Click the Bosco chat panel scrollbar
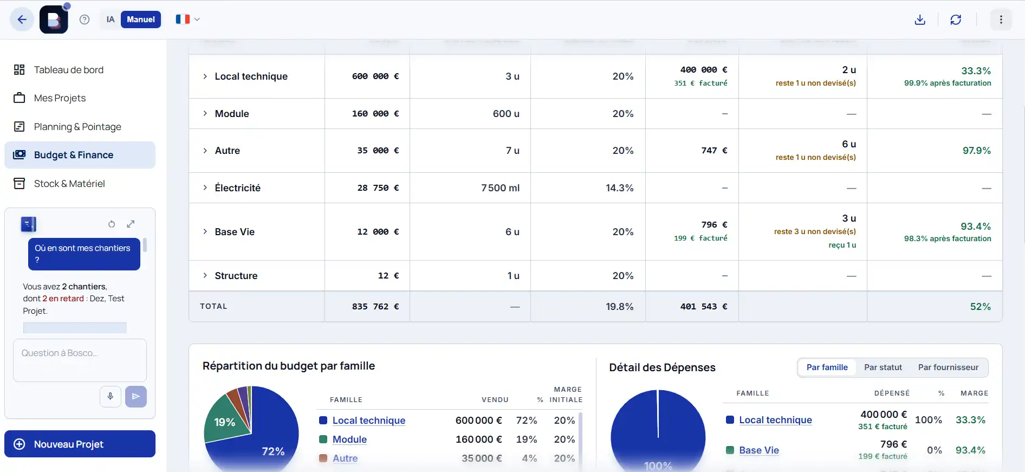The image size is (1025, 472). click(x=145, y=245)
